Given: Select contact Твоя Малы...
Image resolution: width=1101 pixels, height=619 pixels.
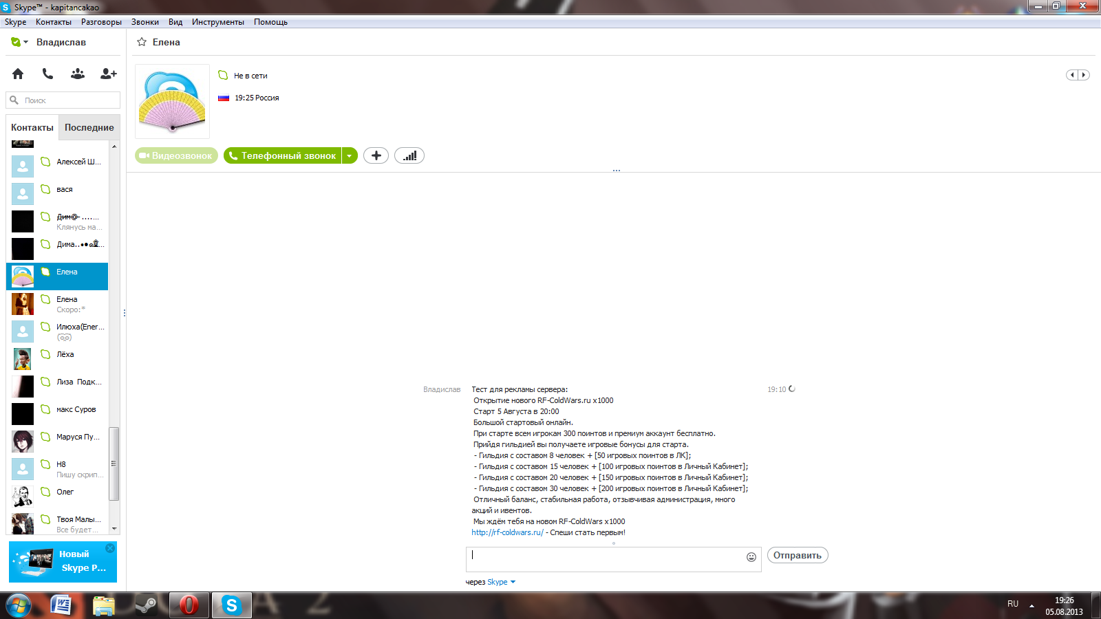Looking at the screenshot, I should (x=57, y=523).
